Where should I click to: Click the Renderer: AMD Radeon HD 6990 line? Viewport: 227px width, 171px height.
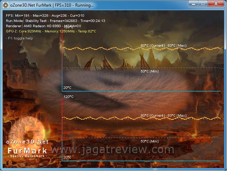(x=44, y=26)
